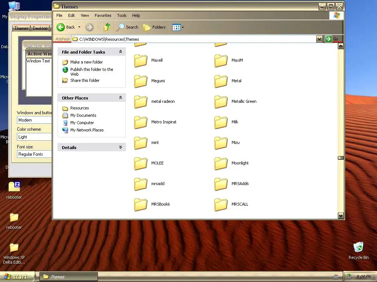This screenshot has height=282, width=377.
Task: Switch to Desktop tab in Display Properties
Action: click(40, 28)
